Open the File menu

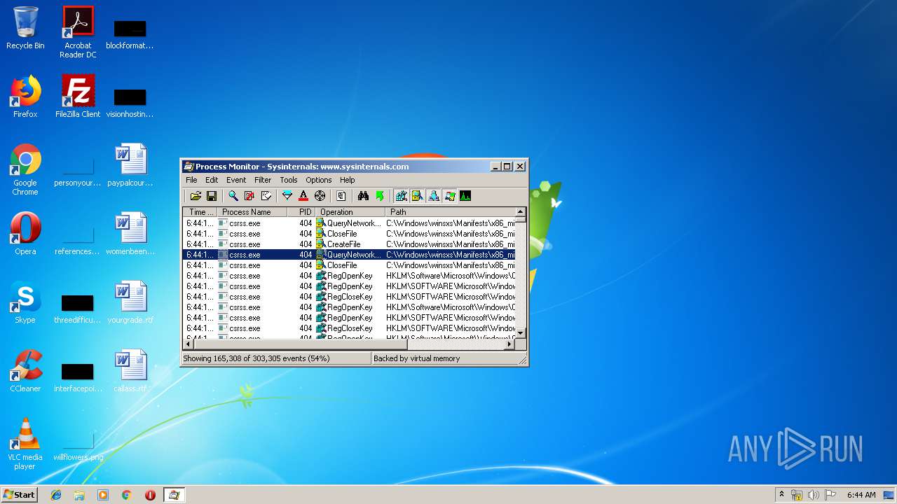coord(191,180)
